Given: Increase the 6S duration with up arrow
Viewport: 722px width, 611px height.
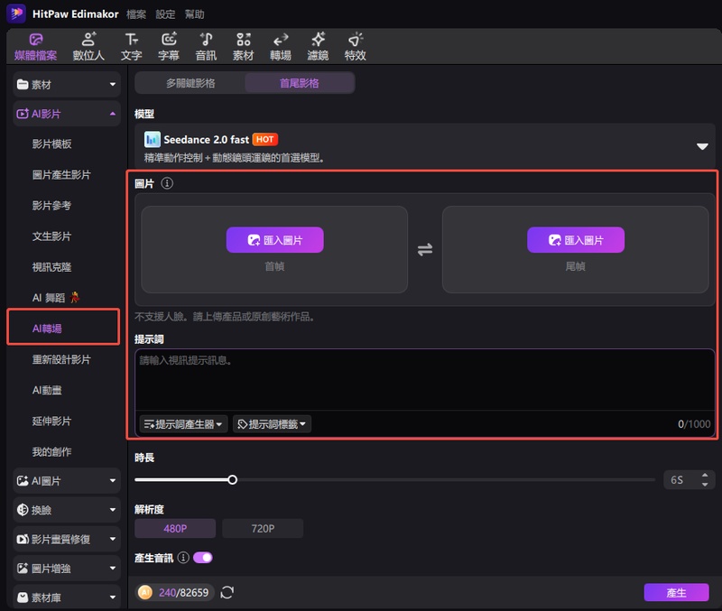Looking at the screenshot, I should (x=705, y=475).
